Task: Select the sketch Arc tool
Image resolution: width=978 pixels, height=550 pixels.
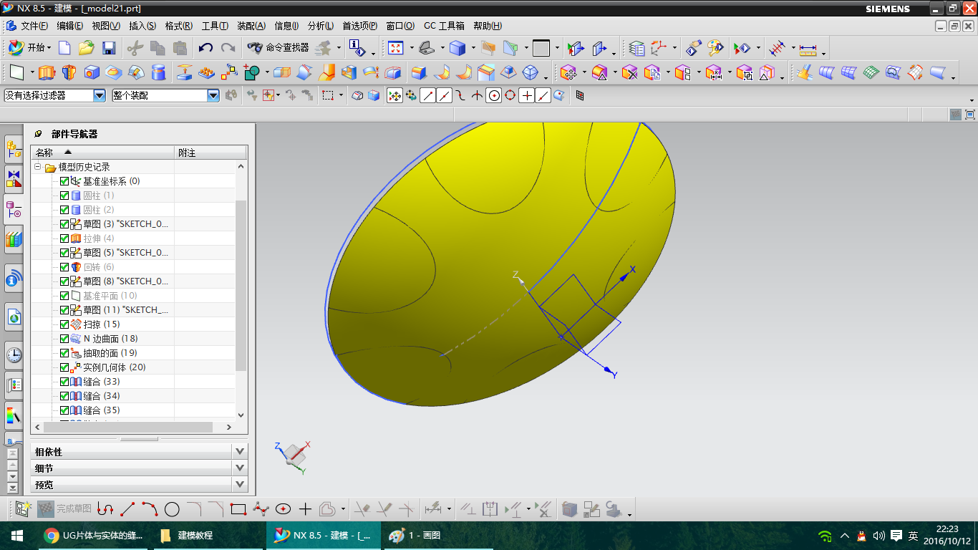Action: (150, 509)
